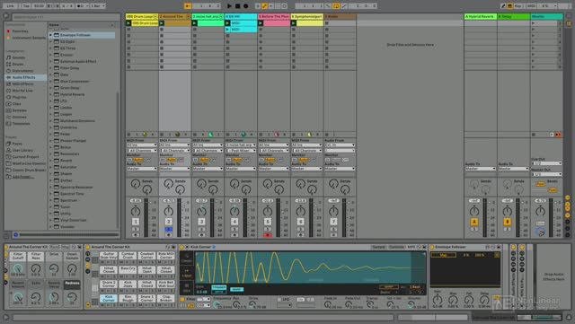Click Envelope Follower Gain knob
The width and height of the screenshot is (575, 324).
pos(438,300)
